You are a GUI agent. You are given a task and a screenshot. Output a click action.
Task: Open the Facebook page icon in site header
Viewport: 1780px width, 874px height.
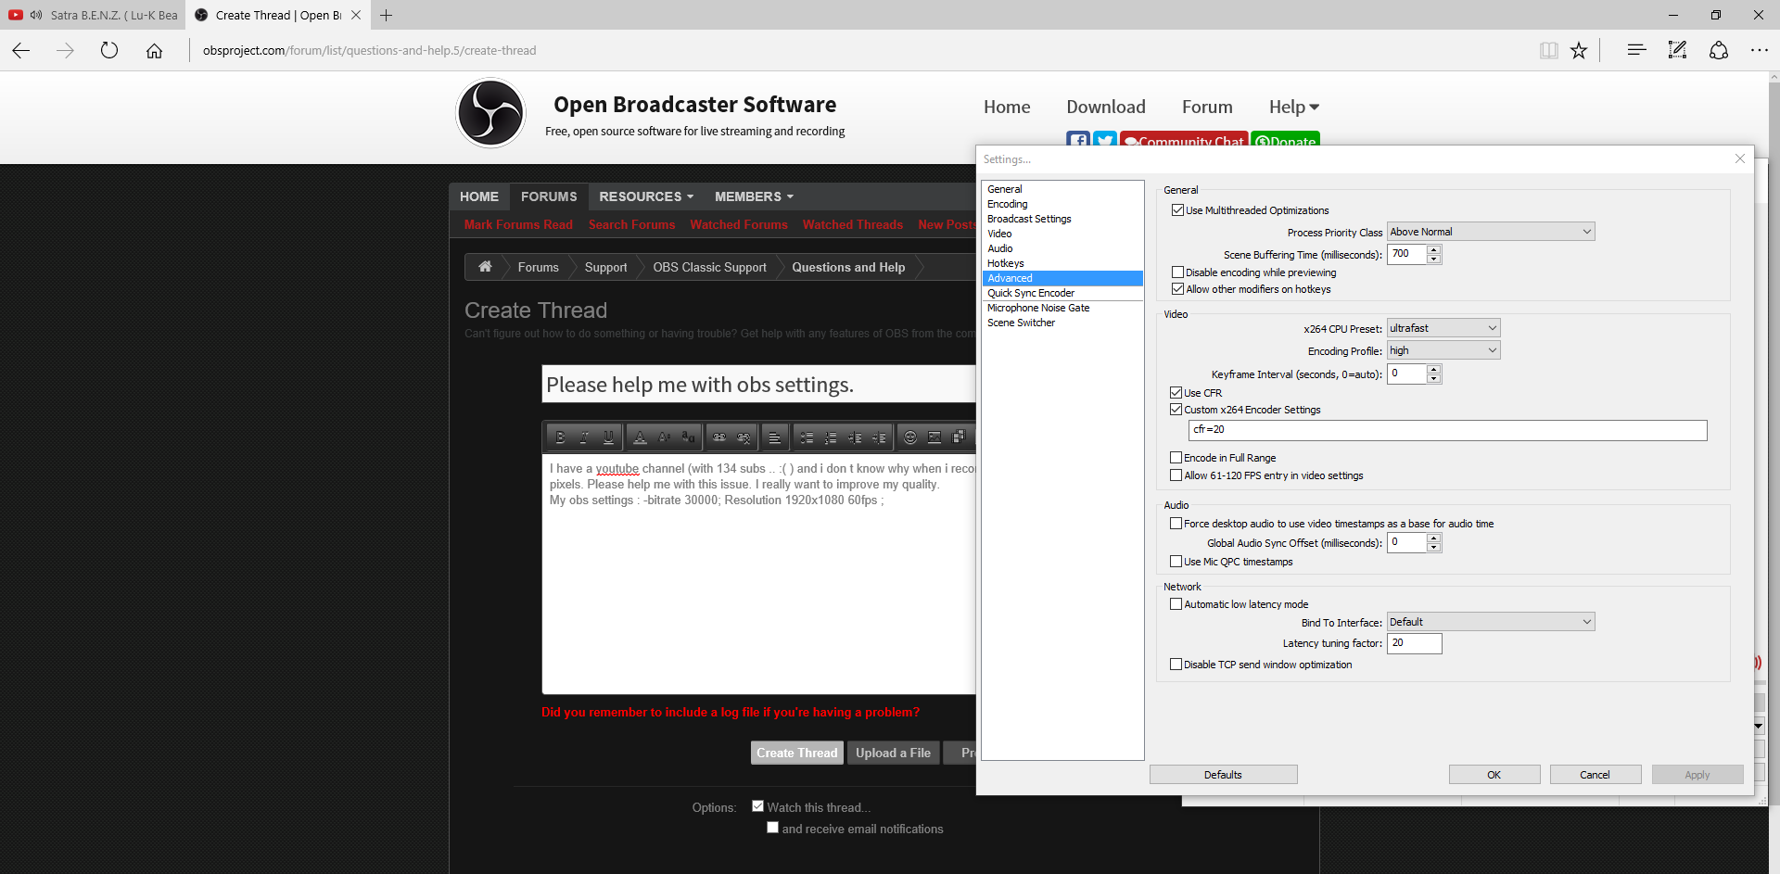click(x=1078, y=140)
